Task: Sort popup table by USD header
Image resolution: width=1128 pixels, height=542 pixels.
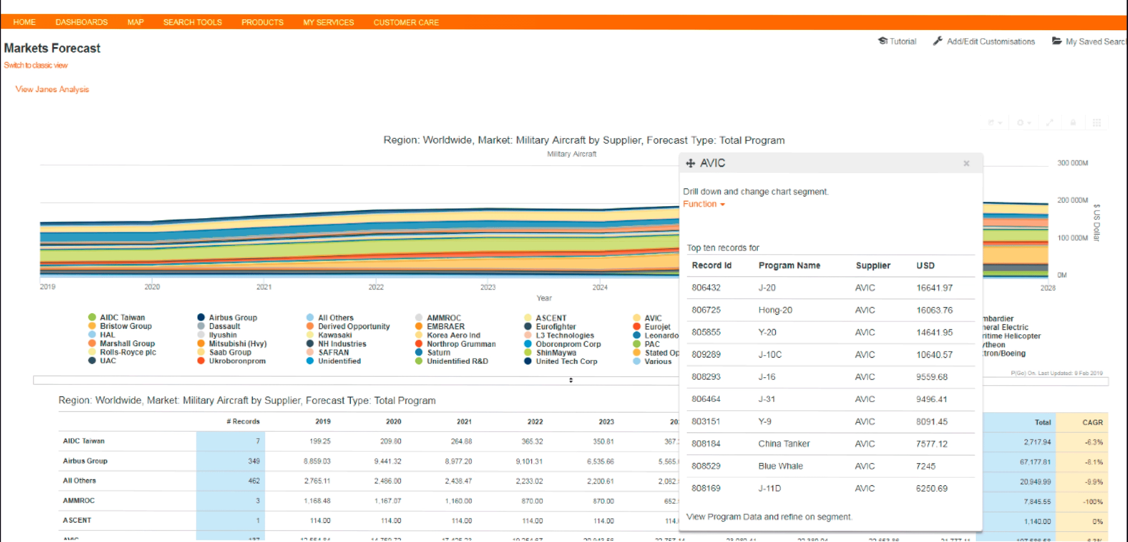Action: 925,266
